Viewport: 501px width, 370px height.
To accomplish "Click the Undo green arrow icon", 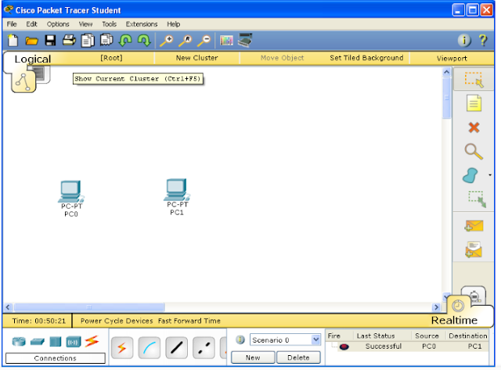I will [x=125, y=41].
